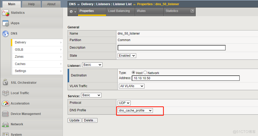Click the Statistics chart icon in sidebar
The image size is (258, 136).
(x=5, y=13)
